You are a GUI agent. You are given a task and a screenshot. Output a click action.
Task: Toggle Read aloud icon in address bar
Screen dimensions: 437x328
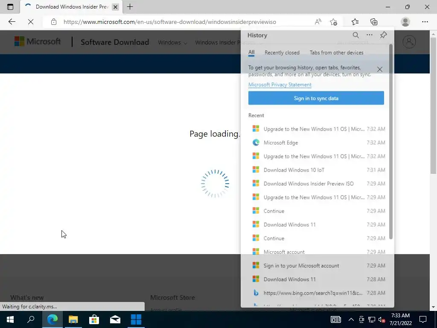(x=318, y=22)
